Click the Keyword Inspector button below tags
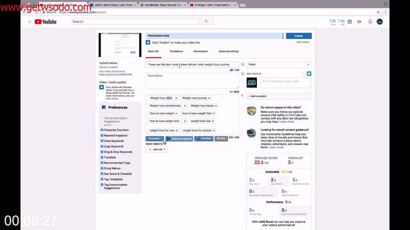The height and width of the screenshot is (230, 410). [x=179, y=139]
